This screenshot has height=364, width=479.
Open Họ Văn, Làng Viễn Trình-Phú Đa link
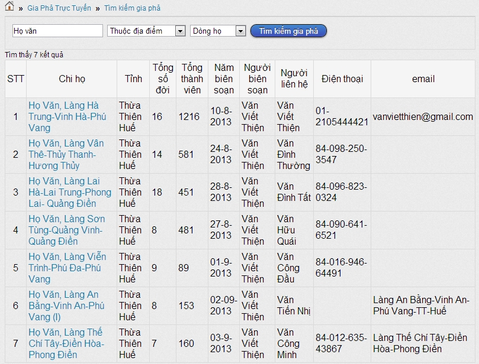67,268
